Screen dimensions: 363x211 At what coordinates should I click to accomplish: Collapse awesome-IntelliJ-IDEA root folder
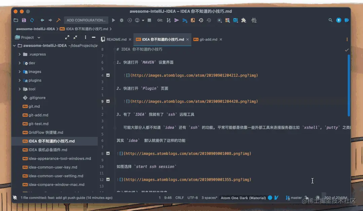[14, 46]
